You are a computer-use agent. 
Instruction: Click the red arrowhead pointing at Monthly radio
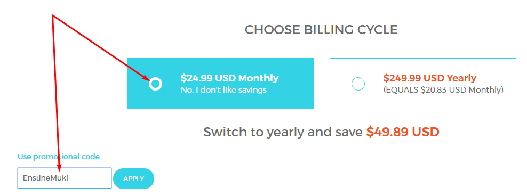(x=145, y=78)
